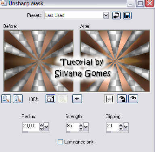Click inside the Radius value field

[x=31, y=126]
